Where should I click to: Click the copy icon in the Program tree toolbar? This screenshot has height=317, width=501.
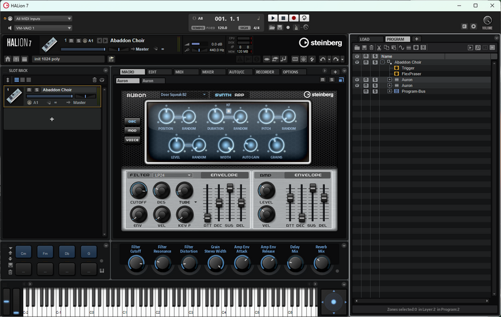coord(386,48)
